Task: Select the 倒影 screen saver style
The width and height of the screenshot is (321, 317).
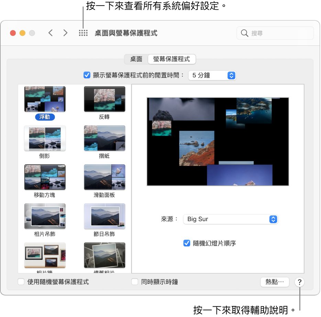Action: click(45, 138)
